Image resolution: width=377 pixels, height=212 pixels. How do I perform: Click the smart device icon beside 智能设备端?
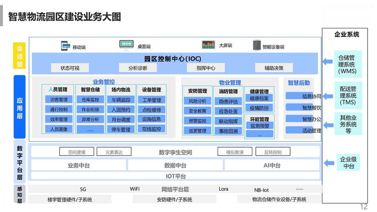(x=257, y=45)
